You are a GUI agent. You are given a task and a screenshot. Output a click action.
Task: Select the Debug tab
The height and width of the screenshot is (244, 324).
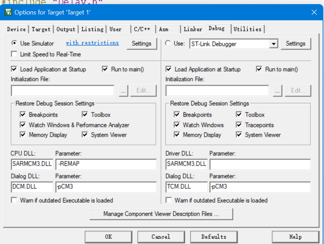[x=217, y=29]
